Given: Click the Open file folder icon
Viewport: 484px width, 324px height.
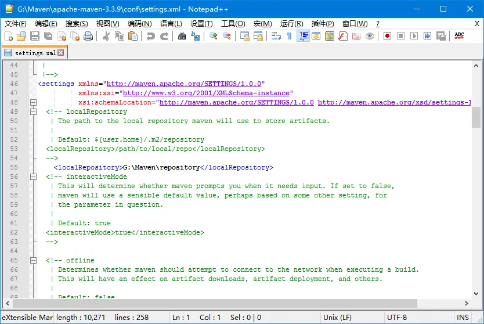Looking at the screenshot, I should click(21, 36).
